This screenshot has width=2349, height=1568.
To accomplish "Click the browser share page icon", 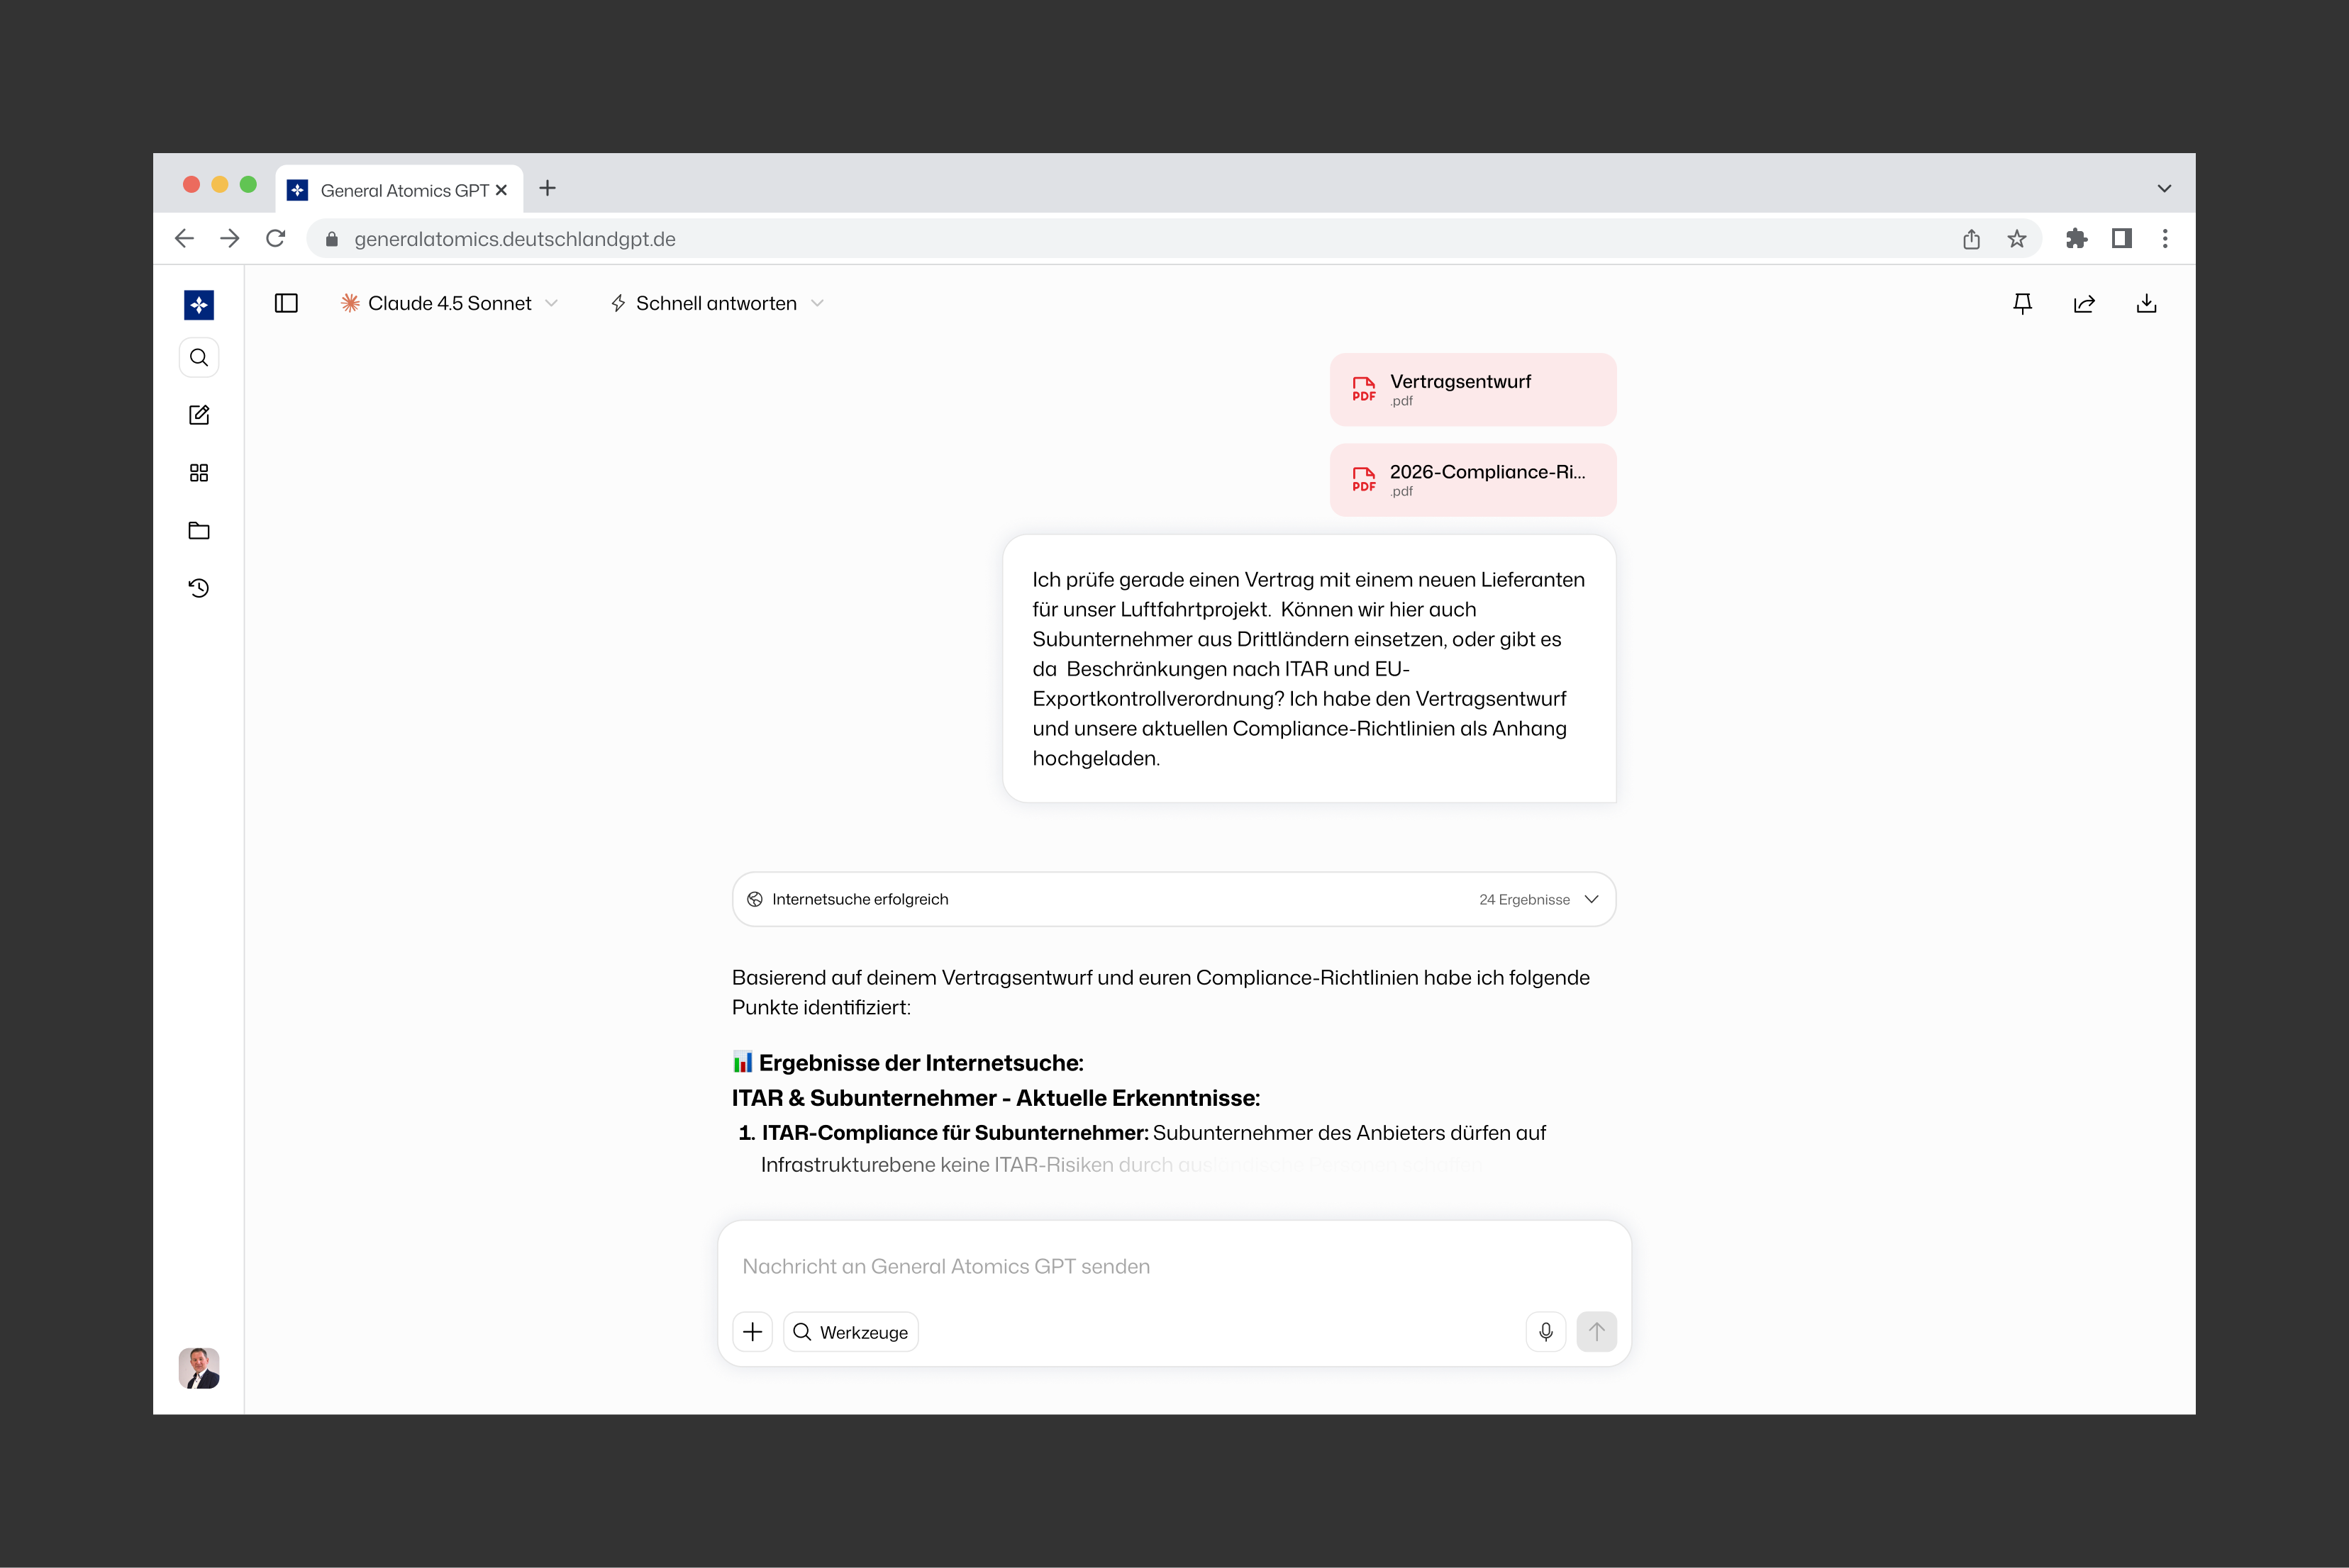I will pyautogui.click(x=1971, y=239).
